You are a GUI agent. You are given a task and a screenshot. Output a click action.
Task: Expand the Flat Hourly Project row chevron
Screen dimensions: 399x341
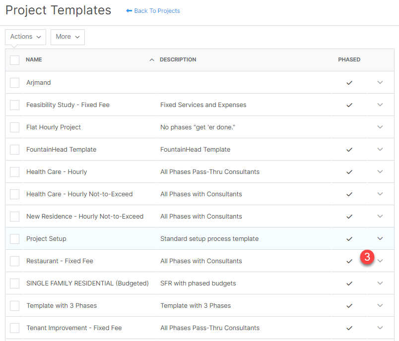pyautogui.click(x=380, y=127)
